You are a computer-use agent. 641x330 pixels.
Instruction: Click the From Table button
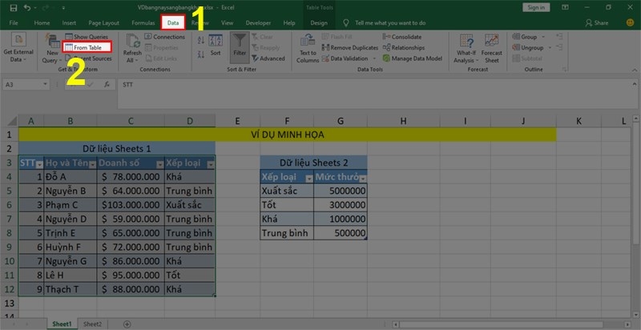click(88, 47)
